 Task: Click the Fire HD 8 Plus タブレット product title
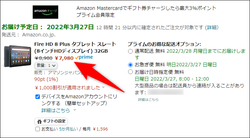(x=75, y=48)
